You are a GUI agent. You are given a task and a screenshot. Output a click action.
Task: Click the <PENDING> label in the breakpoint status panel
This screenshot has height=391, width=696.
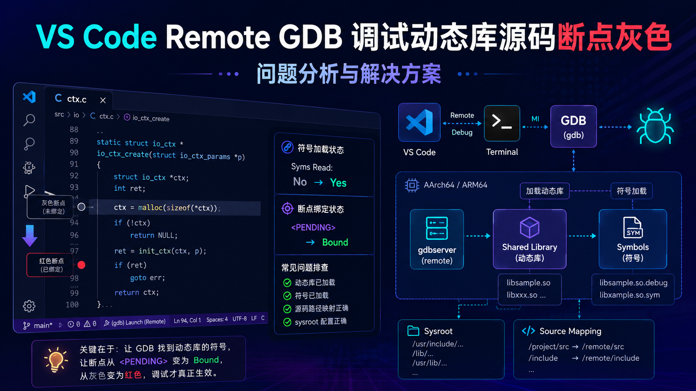click(x=313, y=227)
